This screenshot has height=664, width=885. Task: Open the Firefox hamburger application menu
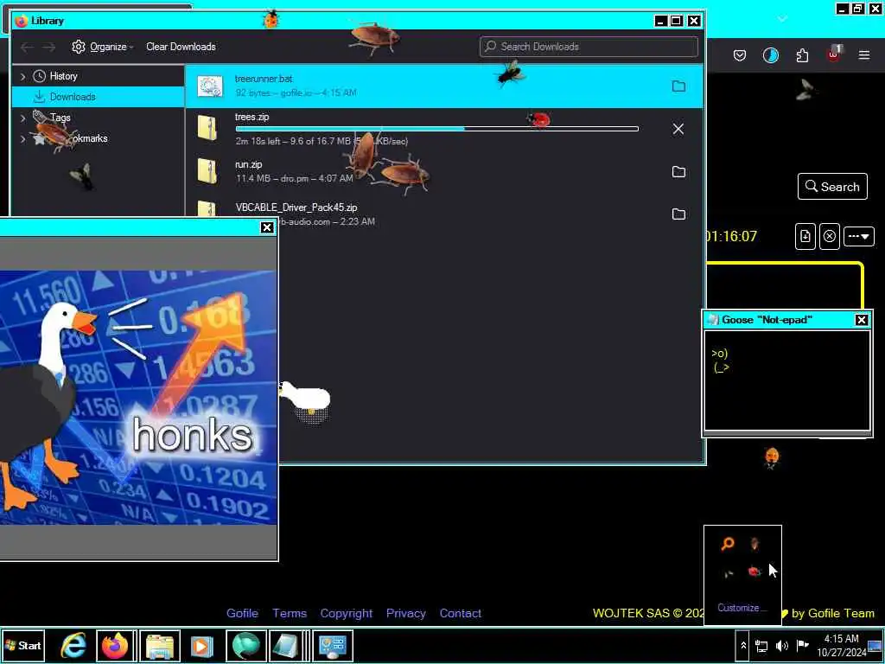(864, 55)
